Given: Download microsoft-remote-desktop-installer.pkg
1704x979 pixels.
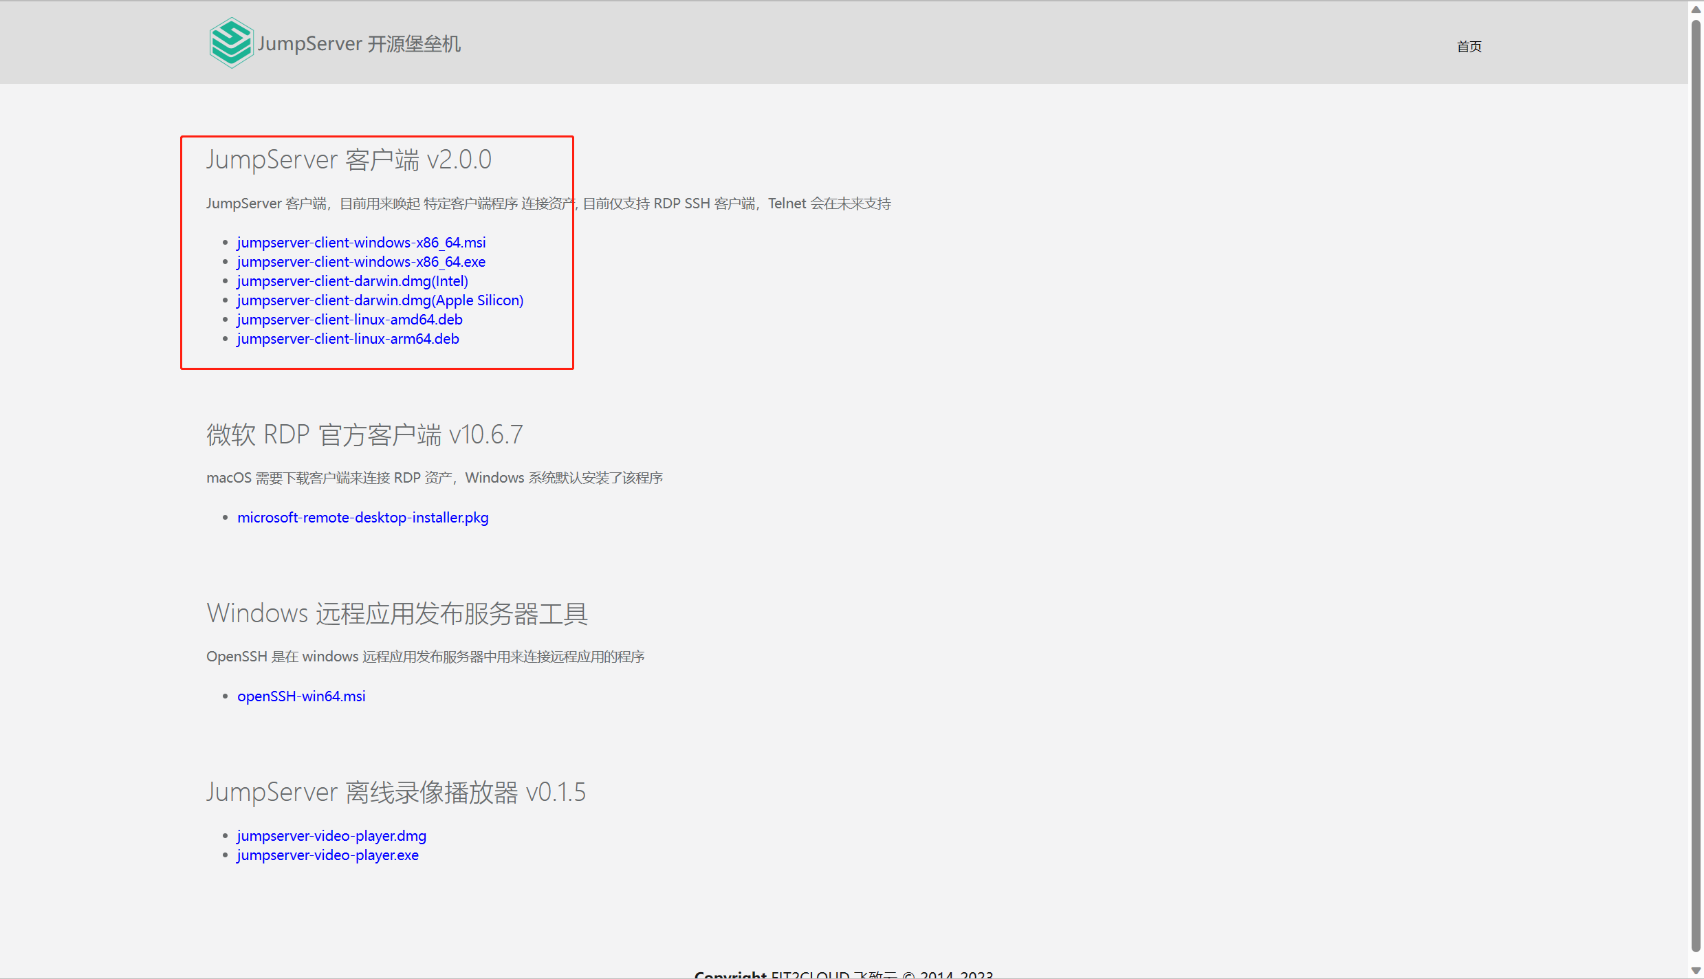Looking at the screenshot, I should [362, 517].
